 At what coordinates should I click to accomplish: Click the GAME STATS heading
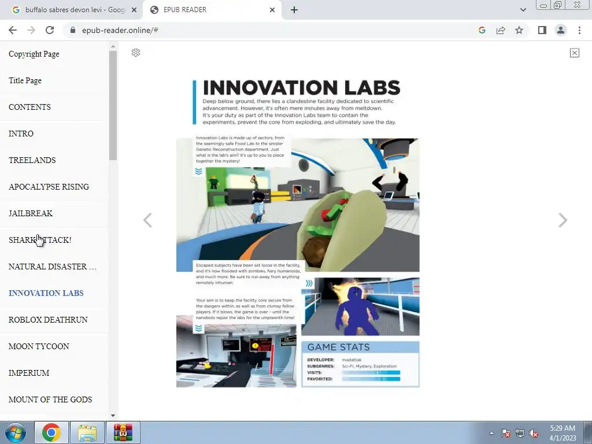pyautogui.click(x=339, y=347)
